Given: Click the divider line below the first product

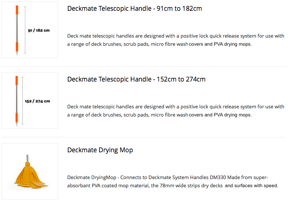Looking at the screenshot, I should pyautogui.click(x=144, y=66).
